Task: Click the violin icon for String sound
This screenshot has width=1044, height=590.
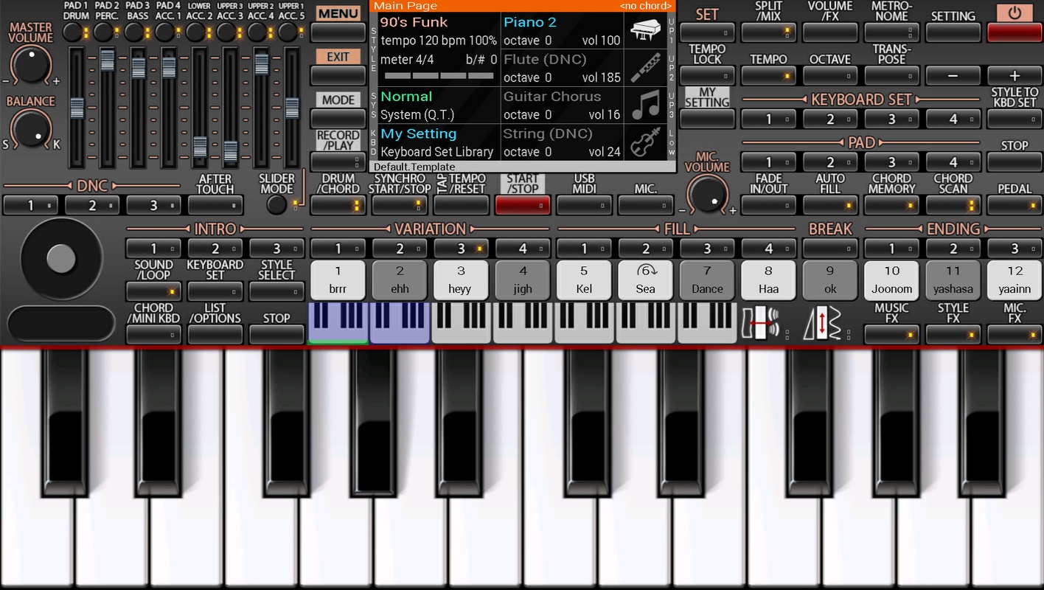Action: point(645,142)
